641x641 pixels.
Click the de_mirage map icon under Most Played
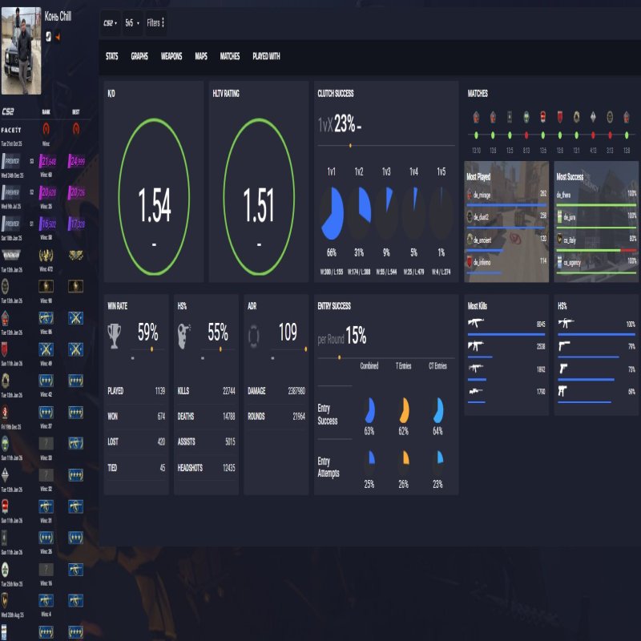pyautogui.click(x=470, y=195)
